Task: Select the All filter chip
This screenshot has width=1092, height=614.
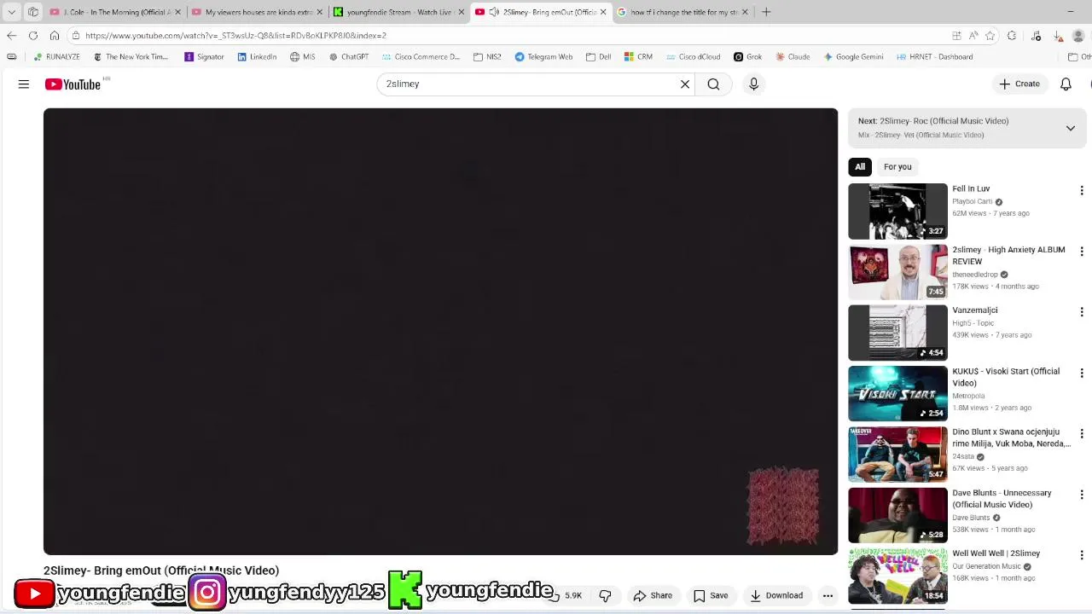Action: coord(860,166)
